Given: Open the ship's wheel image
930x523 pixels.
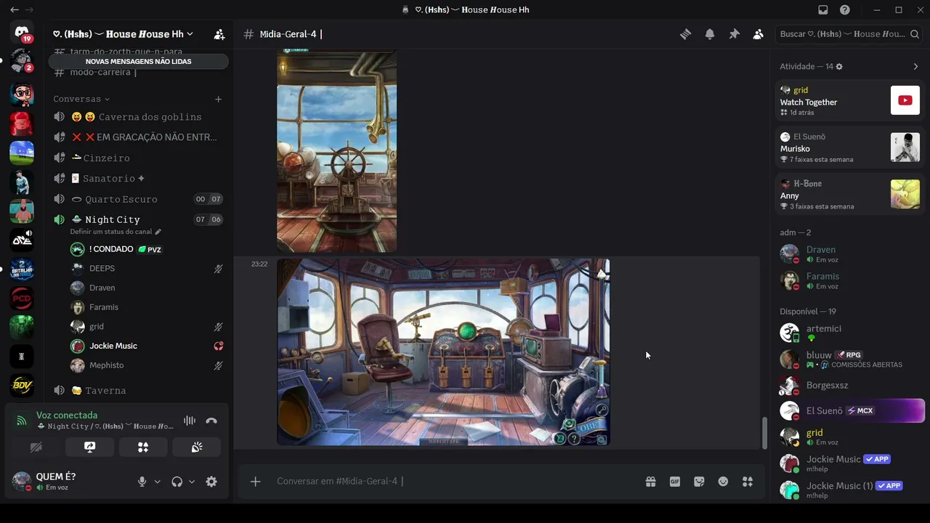Looking at the screenshot, I should coord(336,151).
